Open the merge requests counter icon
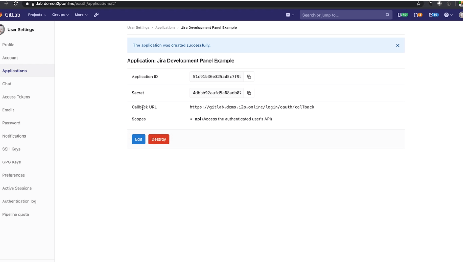This screenshot has width=463, height=268. tap(418, 15)
